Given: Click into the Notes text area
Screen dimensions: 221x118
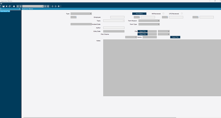Looking at the screenshot, I should (162, 68).
